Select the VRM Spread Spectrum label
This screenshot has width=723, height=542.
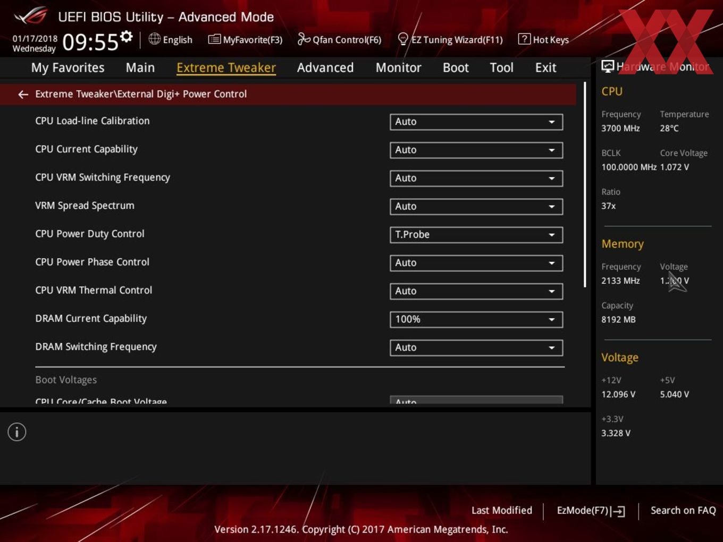(x=85, y=206)
